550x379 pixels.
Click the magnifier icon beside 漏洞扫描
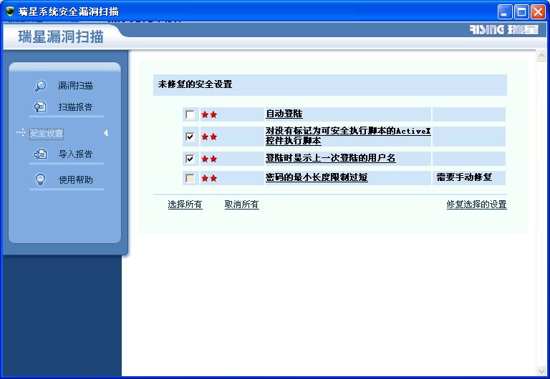click(x=40, y=86)
